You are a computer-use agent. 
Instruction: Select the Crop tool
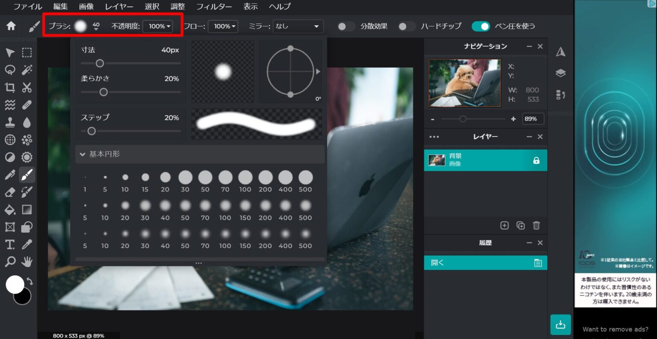click(x=10, y=87)
